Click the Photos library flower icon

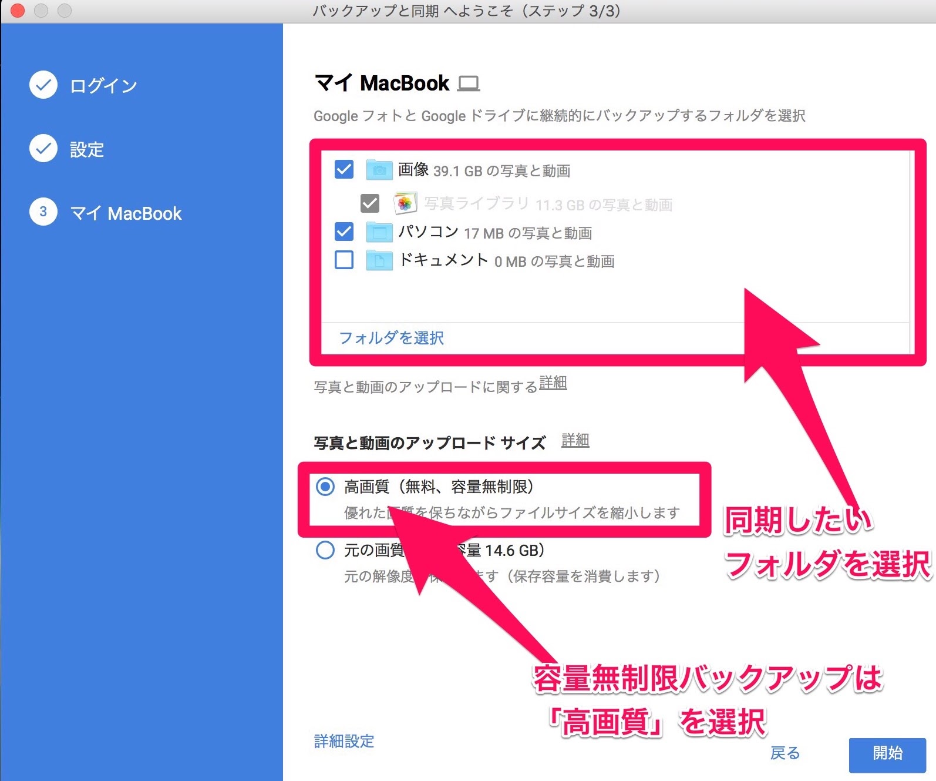click(x=405, y=203)
